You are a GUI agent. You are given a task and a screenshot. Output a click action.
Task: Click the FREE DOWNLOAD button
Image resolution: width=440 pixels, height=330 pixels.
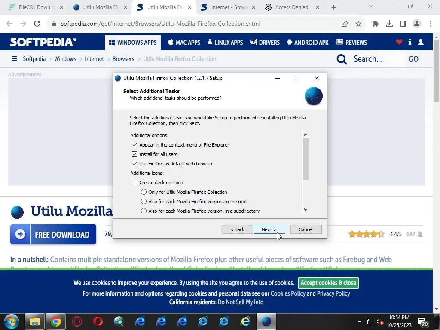point(53,234)
